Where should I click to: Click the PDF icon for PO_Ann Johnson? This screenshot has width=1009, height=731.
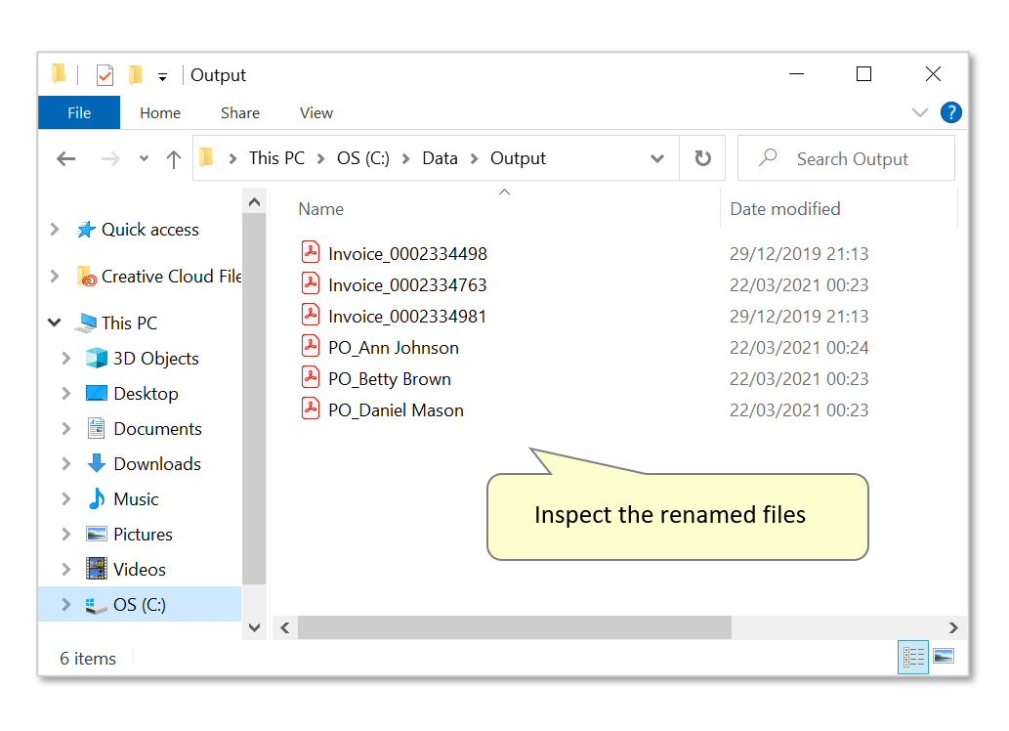[x=311, y=346]
